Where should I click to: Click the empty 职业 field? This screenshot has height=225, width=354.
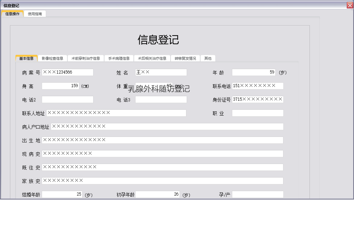pyautogui.click(x=258, y=113)
